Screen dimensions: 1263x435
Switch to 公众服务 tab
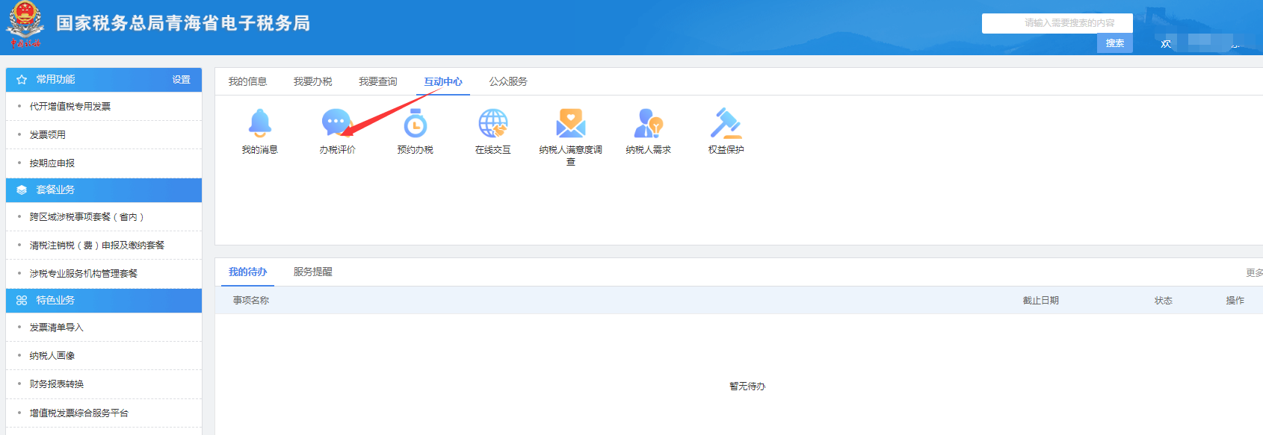point(508,81)
